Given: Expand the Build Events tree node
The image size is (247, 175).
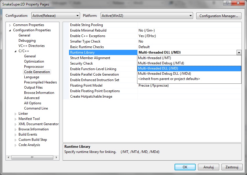Looking at the screenshot, I should click(15, 135).
